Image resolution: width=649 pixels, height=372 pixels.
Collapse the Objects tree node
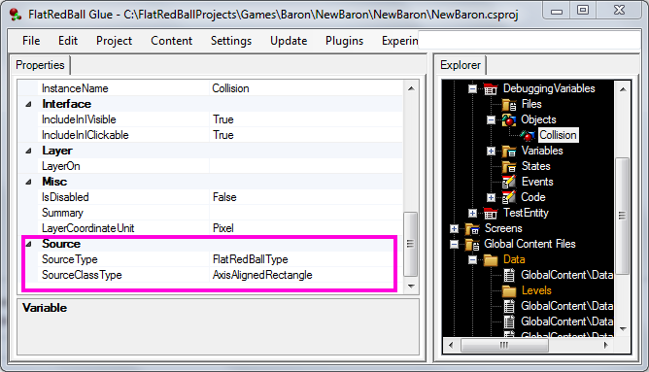pos(491,120)
